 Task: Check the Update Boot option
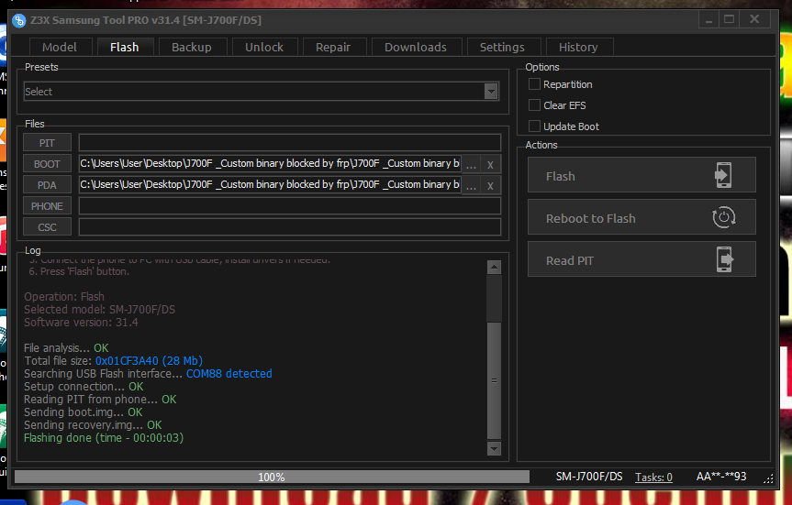534,126
